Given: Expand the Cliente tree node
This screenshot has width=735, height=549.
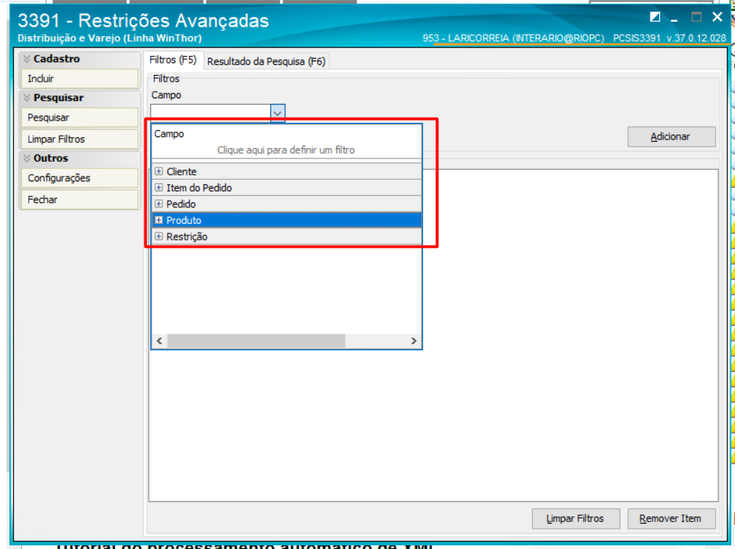Looking at the screenshot, I should coord(159,172).
